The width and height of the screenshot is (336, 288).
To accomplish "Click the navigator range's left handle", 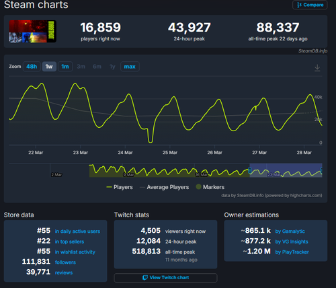I will (x=250, y=170).
